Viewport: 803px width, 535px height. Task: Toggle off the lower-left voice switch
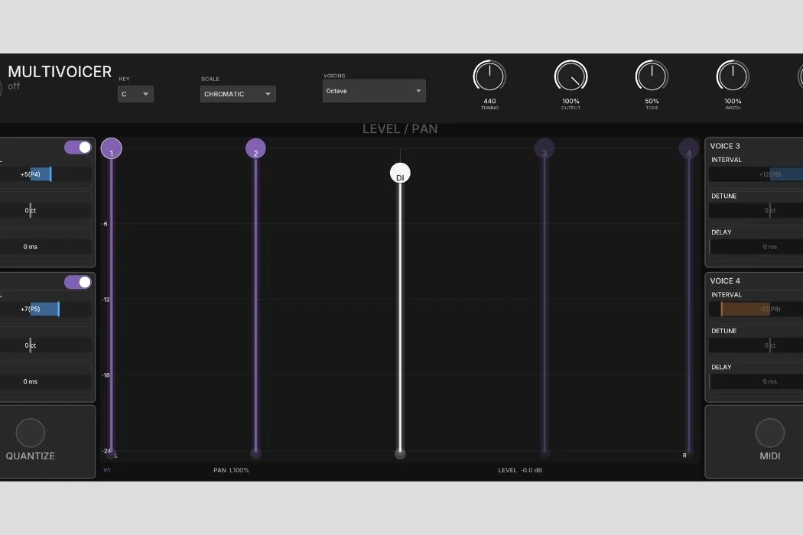coord(77,283)
